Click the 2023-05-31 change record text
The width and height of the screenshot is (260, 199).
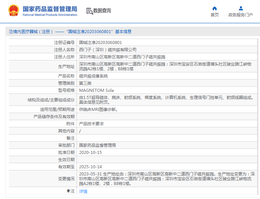point(167,179)
